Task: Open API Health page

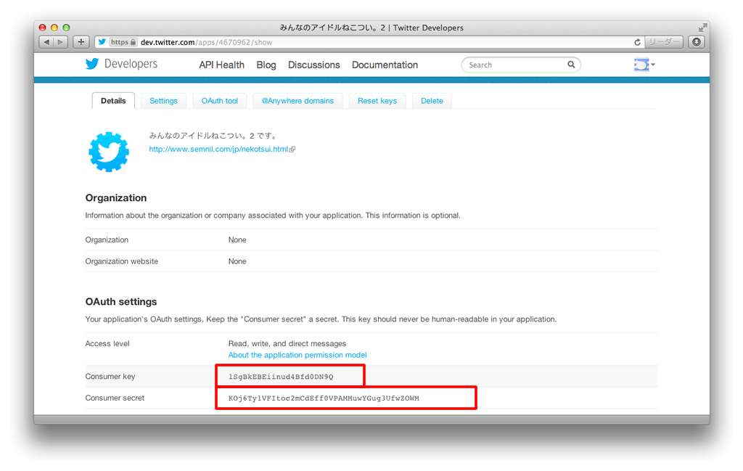Action: [221, 65]
